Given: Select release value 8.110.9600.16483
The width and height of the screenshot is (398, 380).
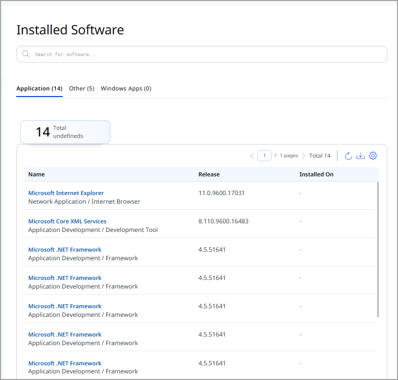Looking at the screenshot, I should pyautogui.click(x=224, y=221).
